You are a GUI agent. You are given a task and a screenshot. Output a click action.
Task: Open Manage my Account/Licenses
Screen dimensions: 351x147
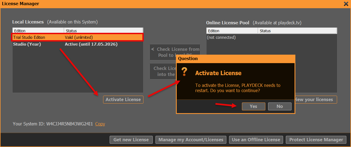tap(191, 140)
